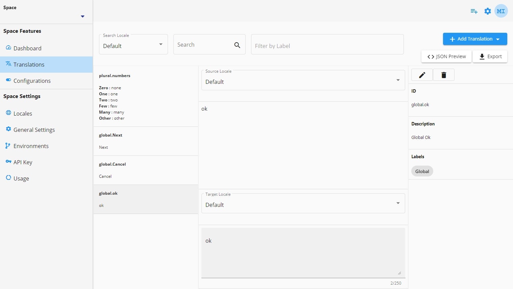The image size is (513, 289).
Task: Open the Search Locale dropdown
Action: pos(133,44)
